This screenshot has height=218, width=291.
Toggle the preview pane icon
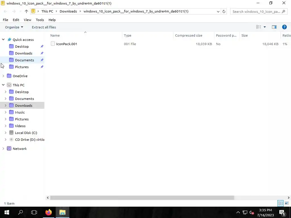pos(274,27)
